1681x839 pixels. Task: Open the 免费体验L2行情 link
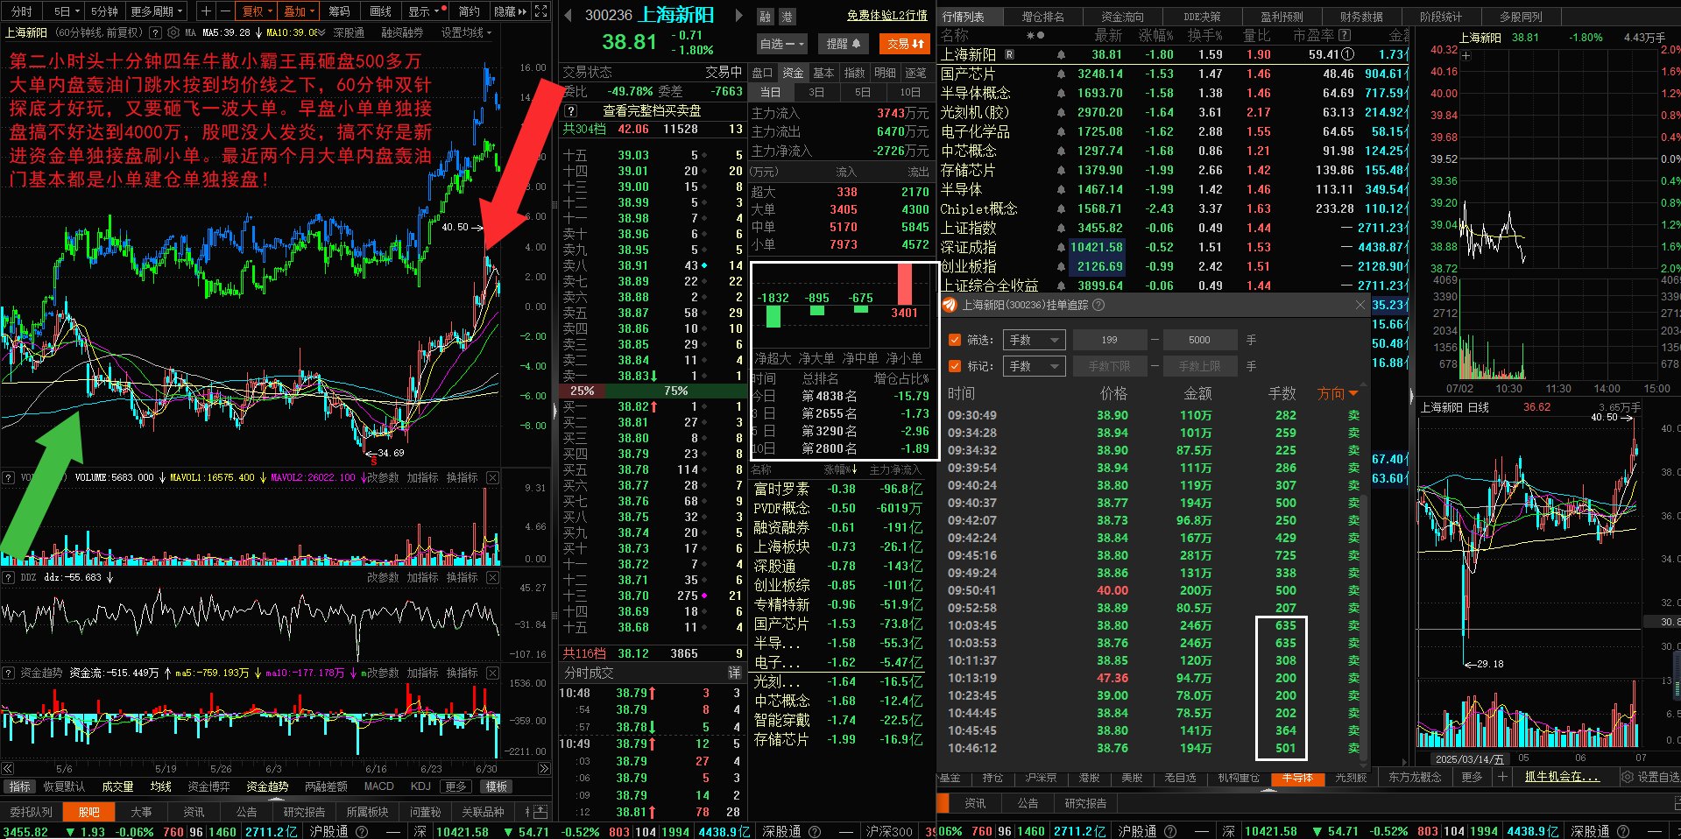887,16
